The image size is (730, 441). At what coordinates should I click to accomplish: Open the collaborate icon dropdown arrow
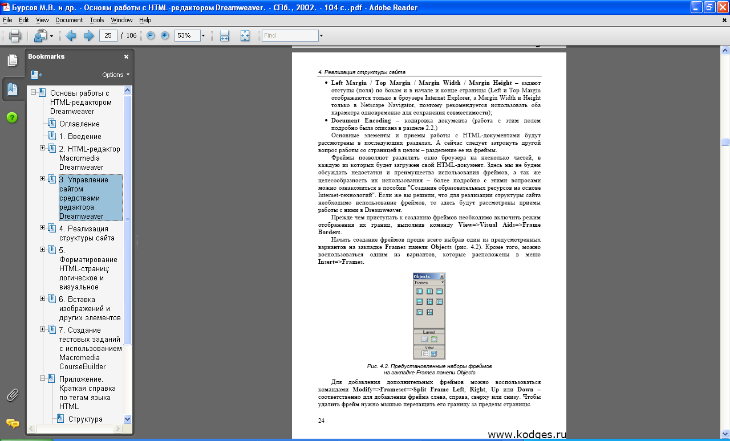(51, 36)
